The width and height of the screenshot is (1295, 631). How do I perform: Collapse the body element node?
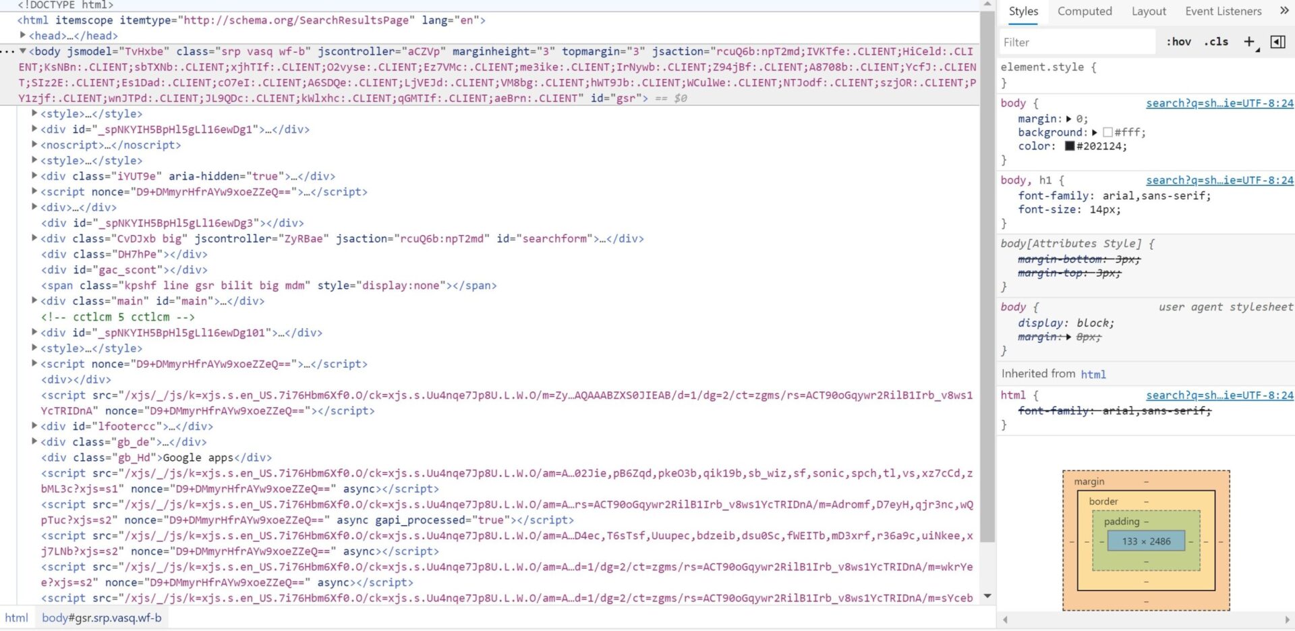coord(23,51)
